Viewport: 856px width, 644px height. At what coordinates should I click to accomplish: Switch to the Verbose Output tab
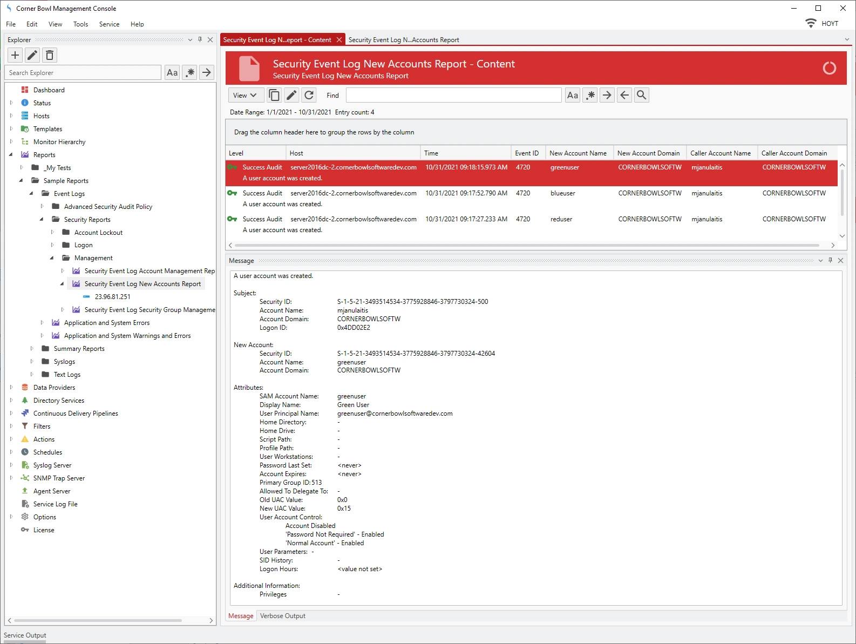tap(282, 616)
